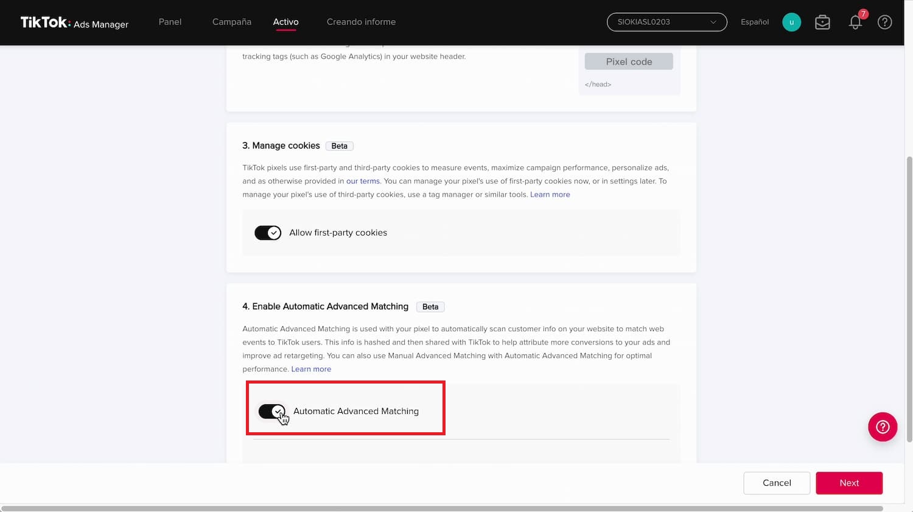Image resolution: width=913 pixels, height=512 pixels.
Task: Click the TikTok Ads Manager logo
Action: [x=74, y=23]
